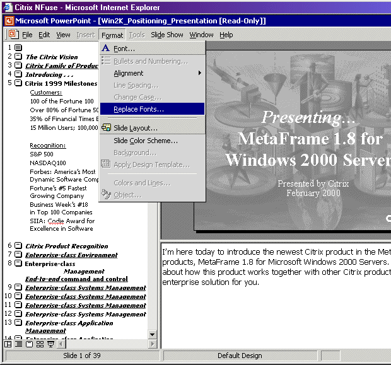Image resolution: width=391 pixels, height=365 pixels.
Task: Click slide 3 icon Citrix Family of Products
Action: coord(18,66)
